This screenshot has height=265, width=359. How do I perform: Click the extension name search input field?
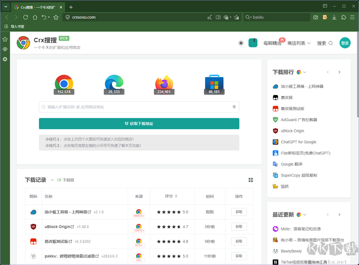click(139, 107)
